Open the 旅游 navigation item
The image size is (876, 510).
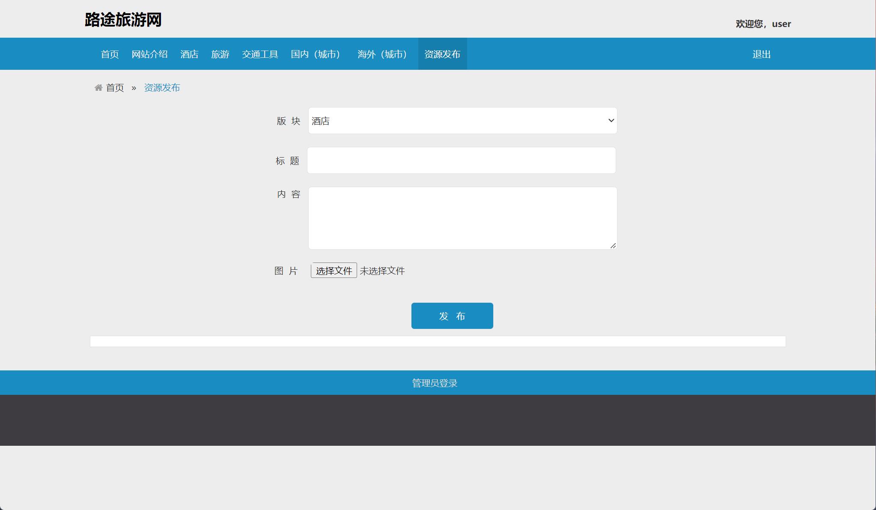pos(220,54)
